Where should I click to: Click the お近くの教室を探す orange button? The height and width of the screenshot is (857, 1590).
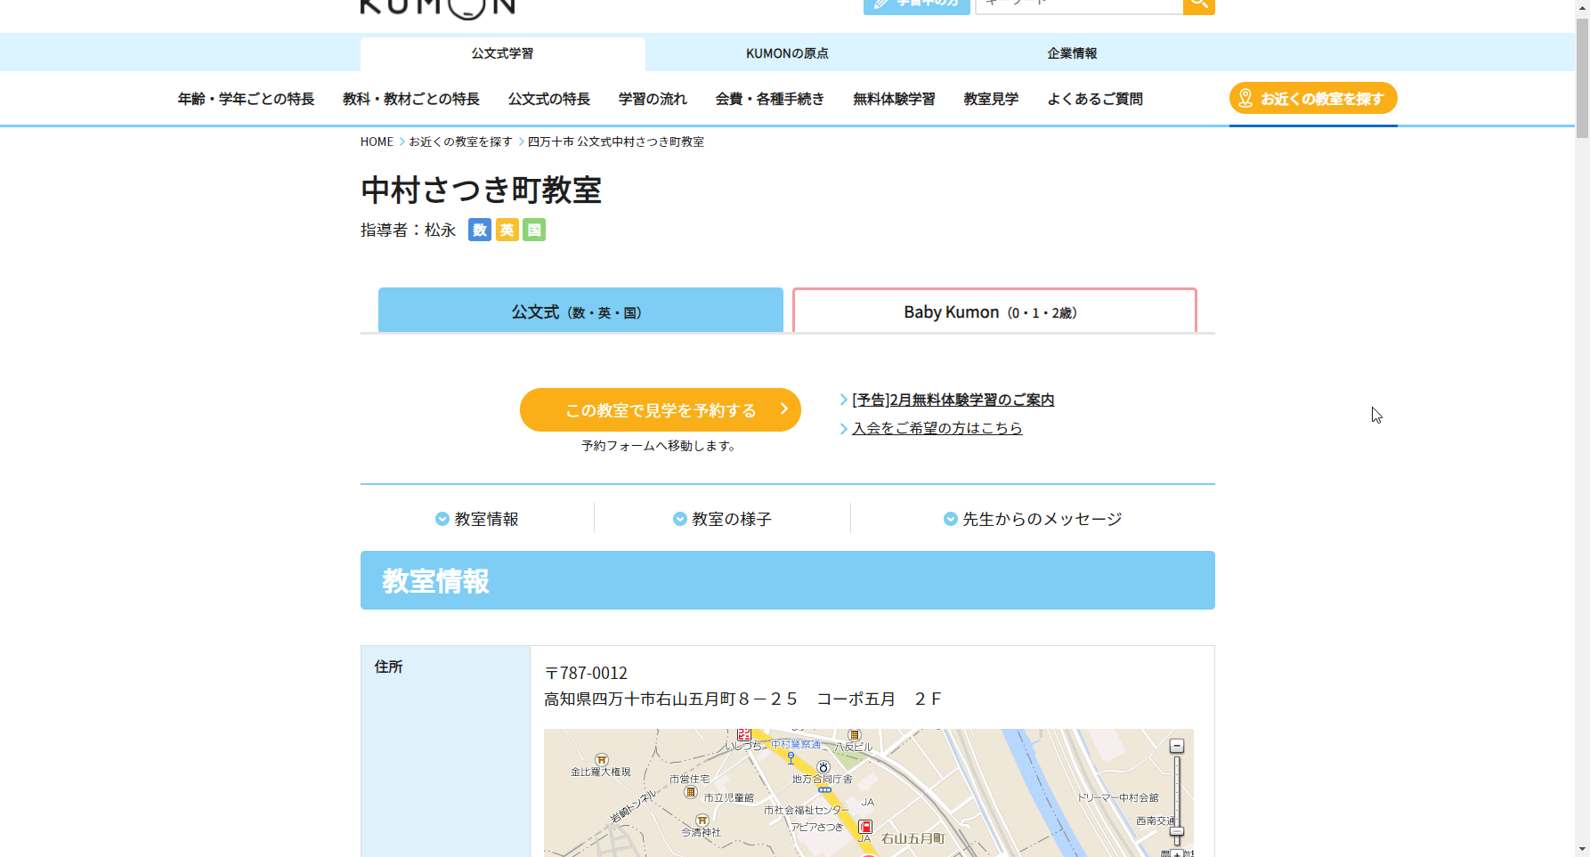(1313, 98)
